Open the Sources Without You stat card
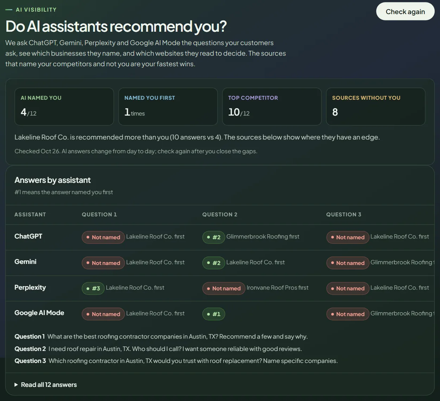Image resolution: width=440 pixels, height=401 pixels. [x=376, y=106]
